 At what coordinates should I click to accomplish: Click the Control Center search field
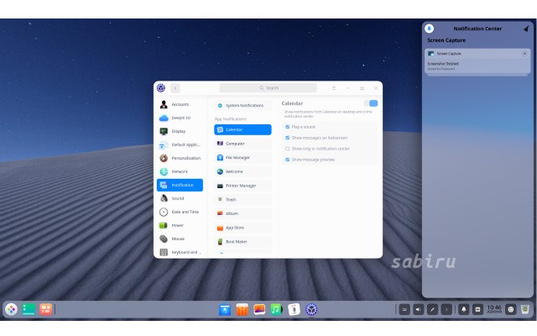[268, 88]
